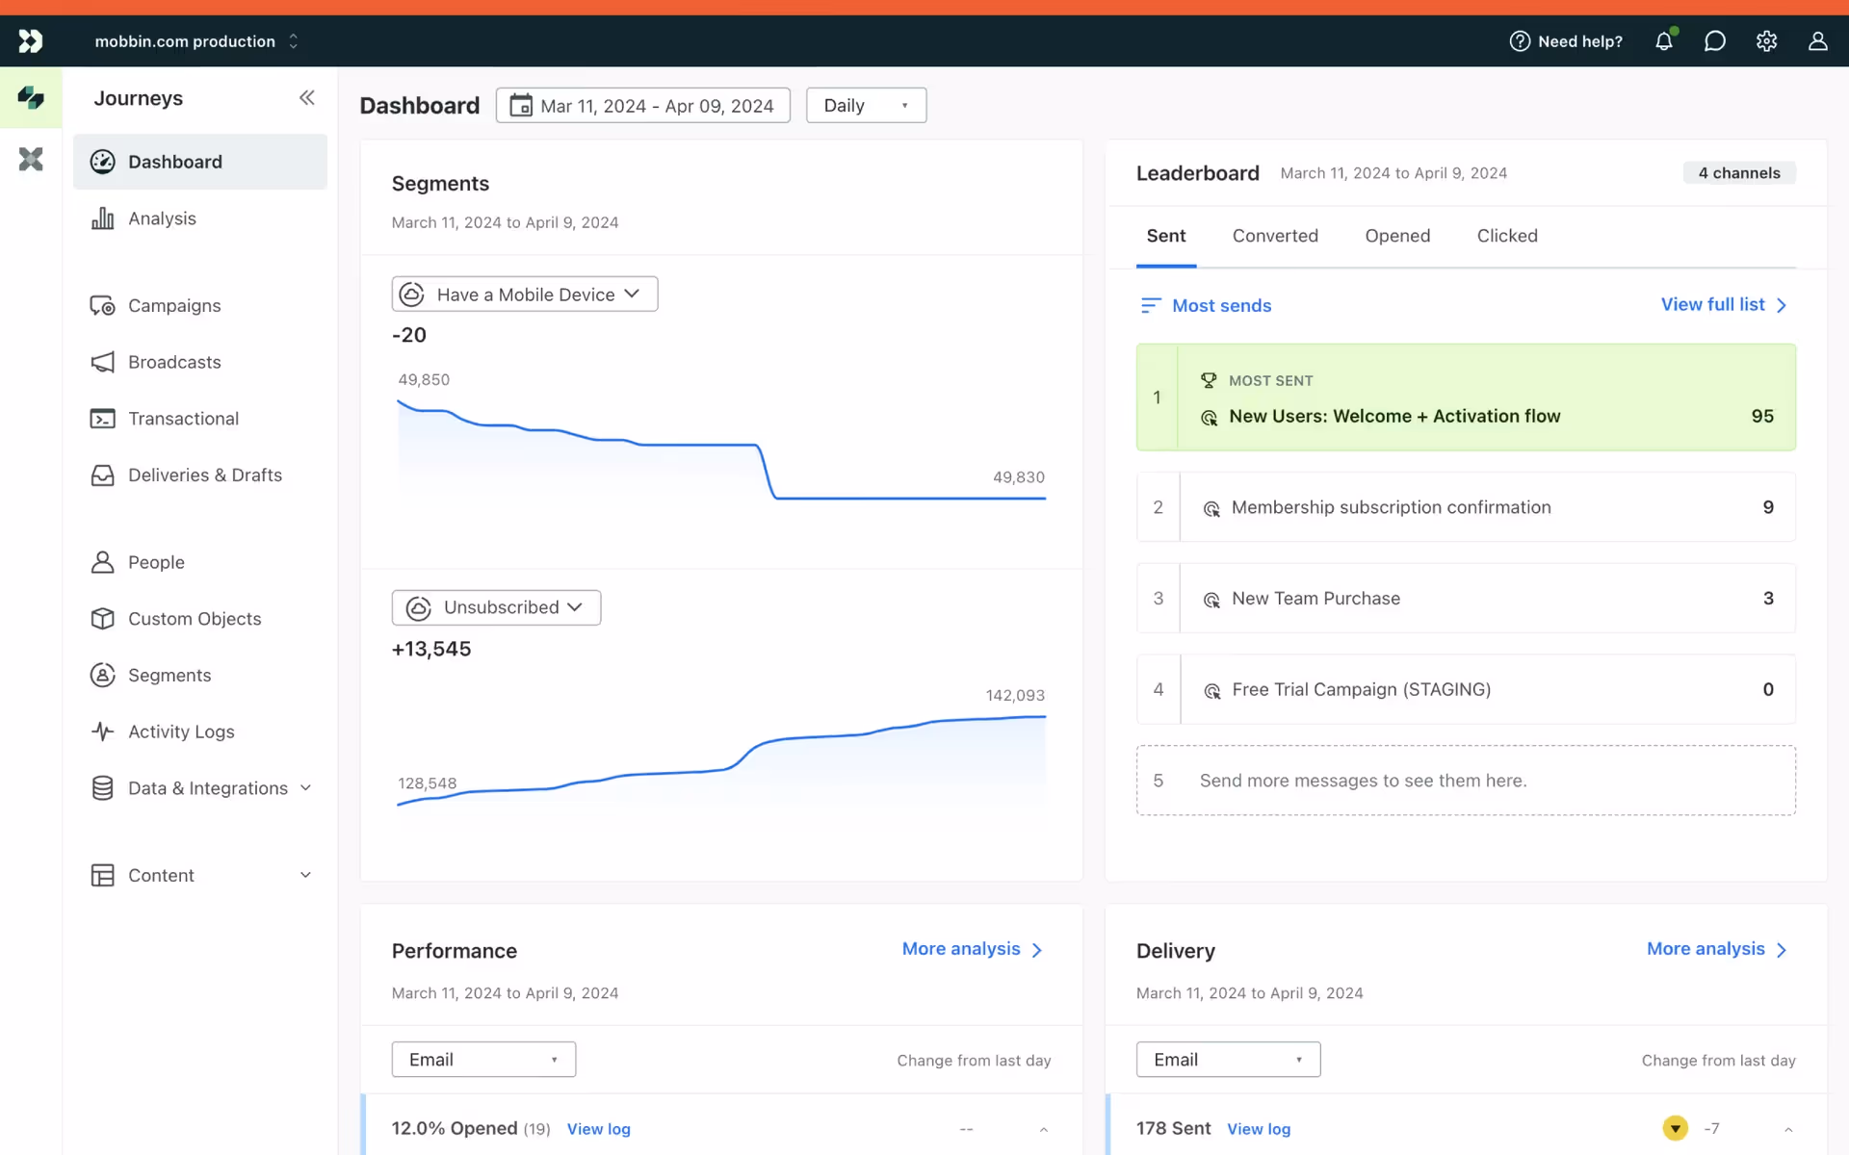The height and width of the screenshot is (1155, 1849).
Task: Click the Journeys app icon in left rail
Action: coord(31,97)
